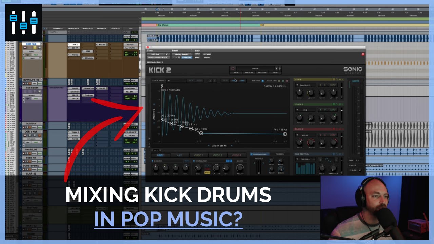Screen dimensions: 434x244
Task: Open the Click 2 sample dropdown
Action: [305, 110]
